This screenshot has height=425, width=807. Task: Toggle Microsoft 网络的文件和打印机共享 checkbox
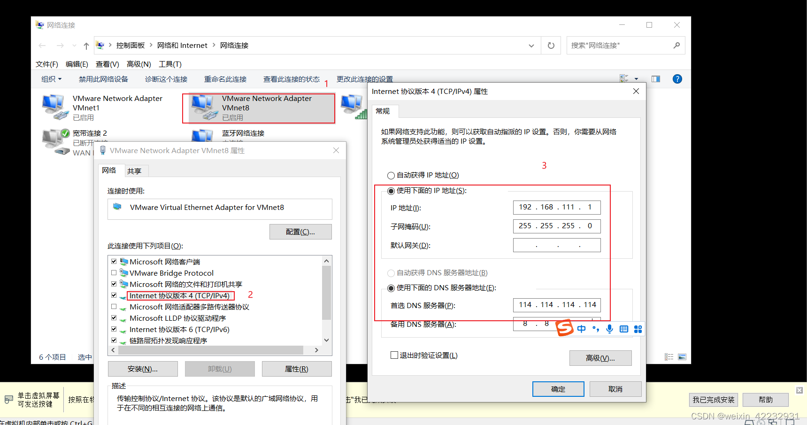[x=114, y=284]
